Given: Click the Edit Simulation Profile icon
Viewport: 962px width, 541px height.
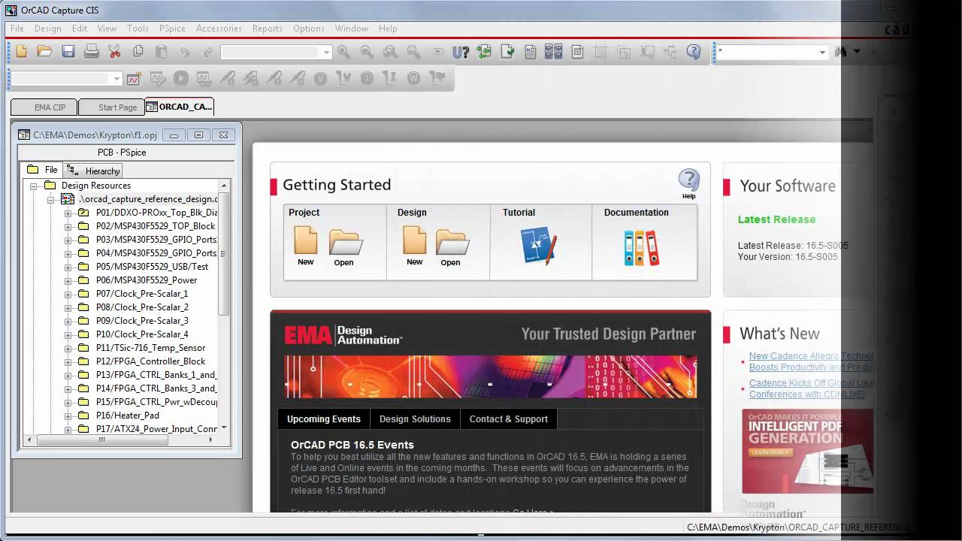Looking at the screenshot, I should [157, 78].
